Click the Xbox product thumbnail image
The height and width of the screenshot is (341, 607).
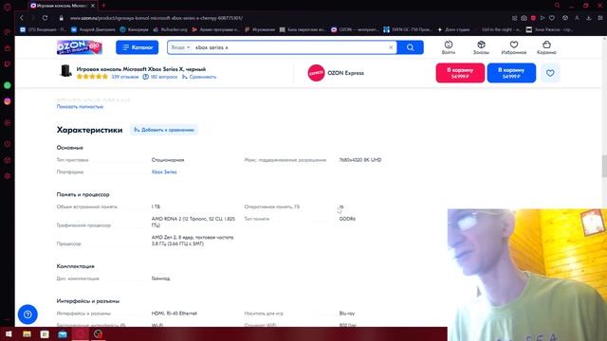click(x=65, y=72)
